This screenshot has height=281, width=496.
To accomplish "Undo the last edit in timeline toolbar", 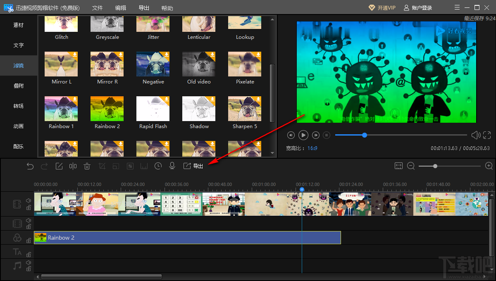I will [30, 166].
